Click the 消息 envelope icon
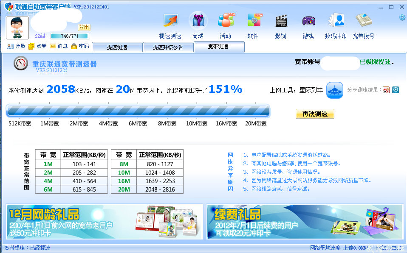The width and height of the screenshot is (407, 253). coord(53,46)
